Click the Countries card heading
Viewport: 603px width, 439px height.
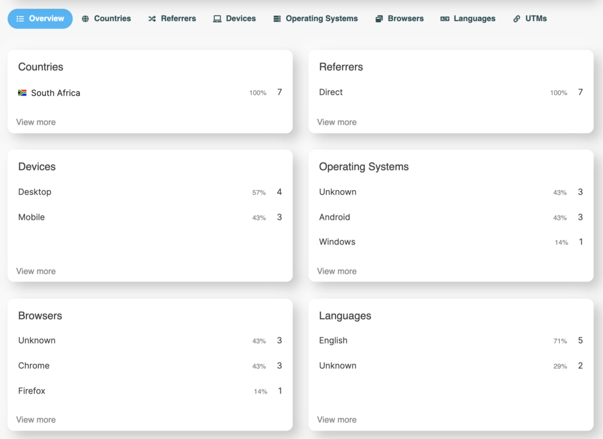coord(41,67)
